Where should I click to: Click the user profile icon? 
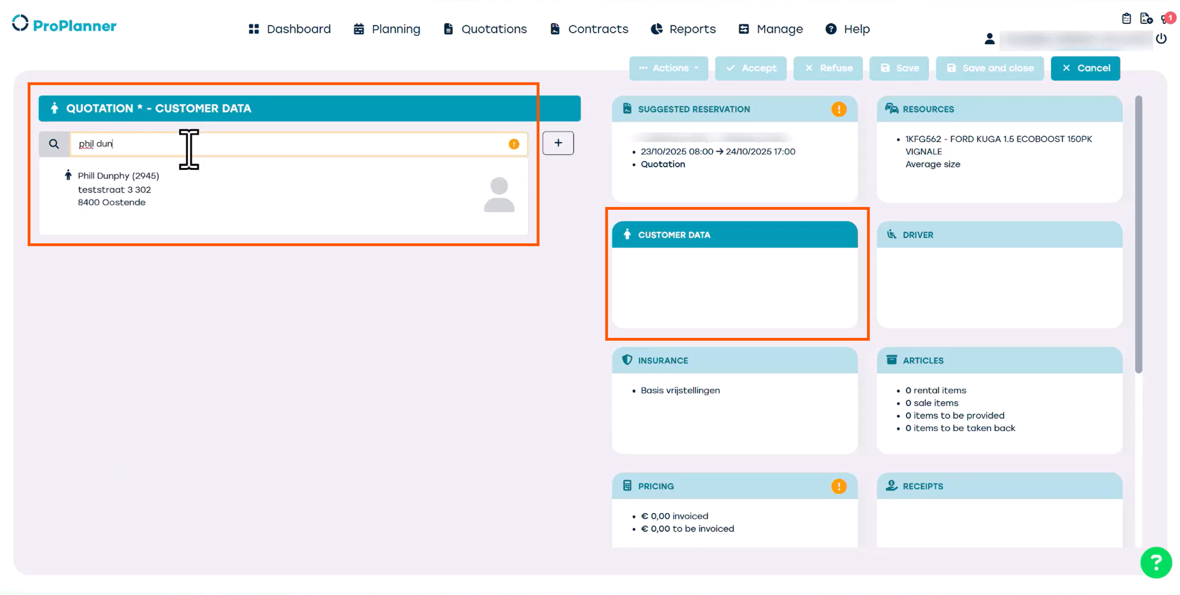pos(989,39)
